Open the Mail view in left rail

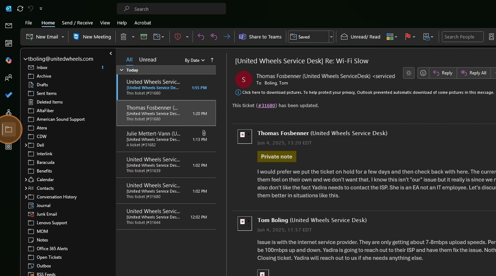[8, 26]
